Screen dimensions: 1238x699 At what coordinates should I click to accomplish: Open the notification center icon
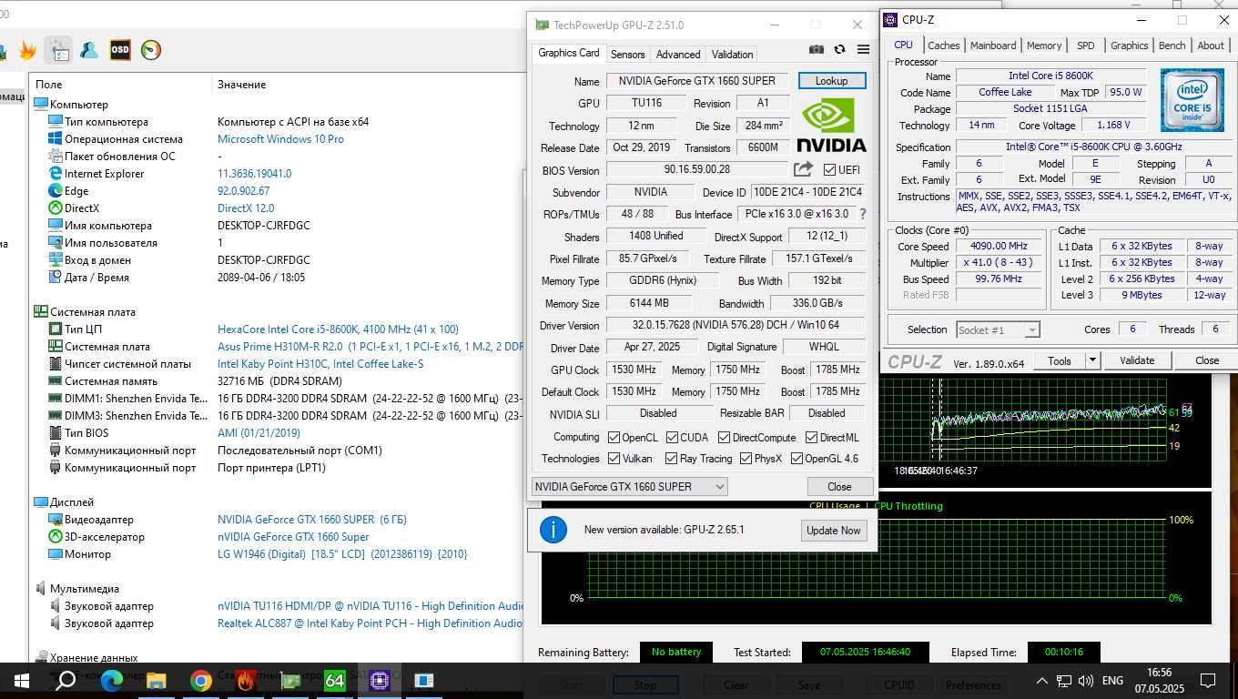(x=1208, y=680)
